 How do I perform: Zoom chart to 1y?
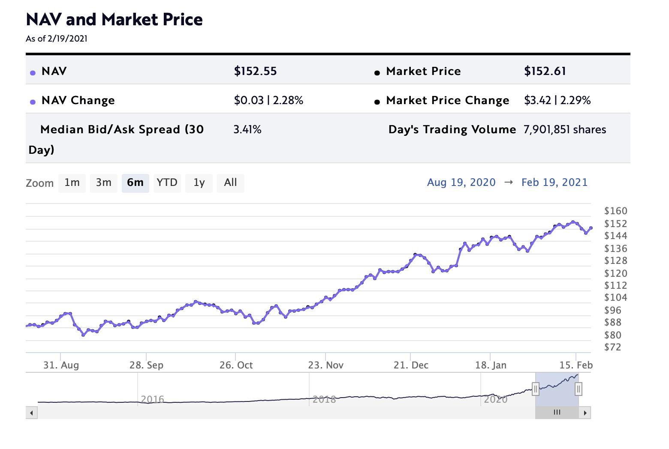coord(199,183)
